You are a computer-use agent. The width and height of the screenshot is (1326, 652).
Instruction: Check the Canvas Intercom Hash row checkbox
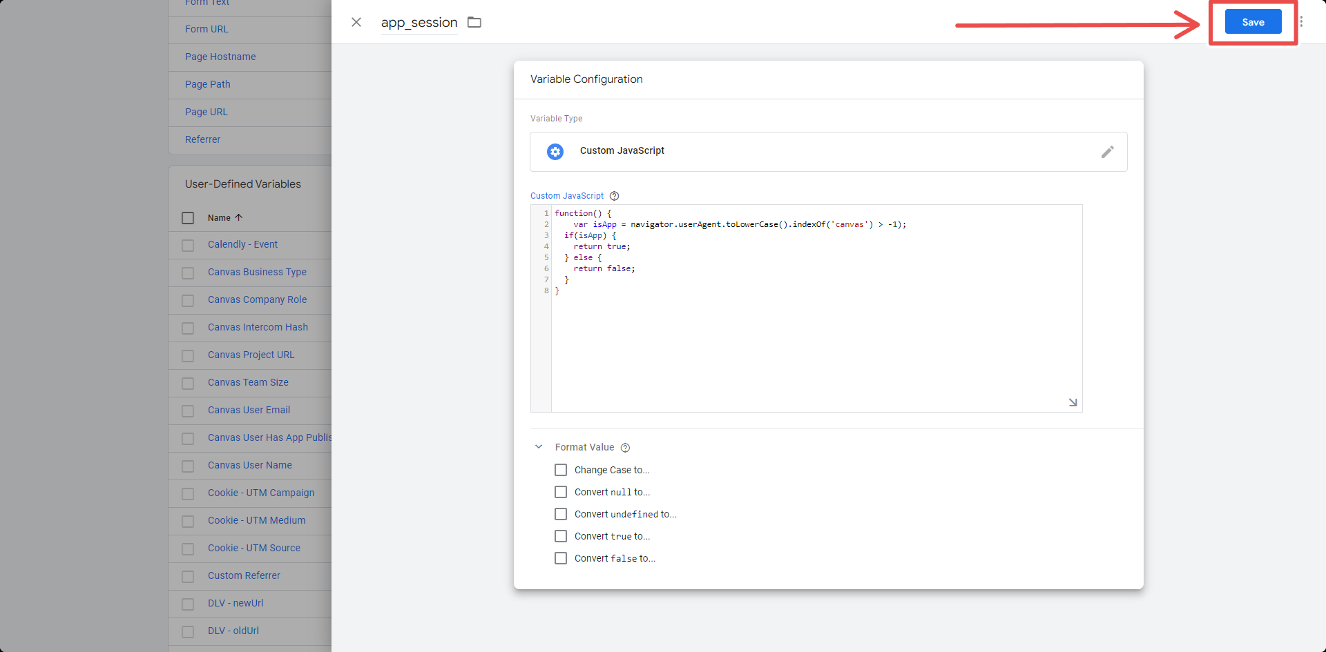pyautogui.click(x=188, y=328)
